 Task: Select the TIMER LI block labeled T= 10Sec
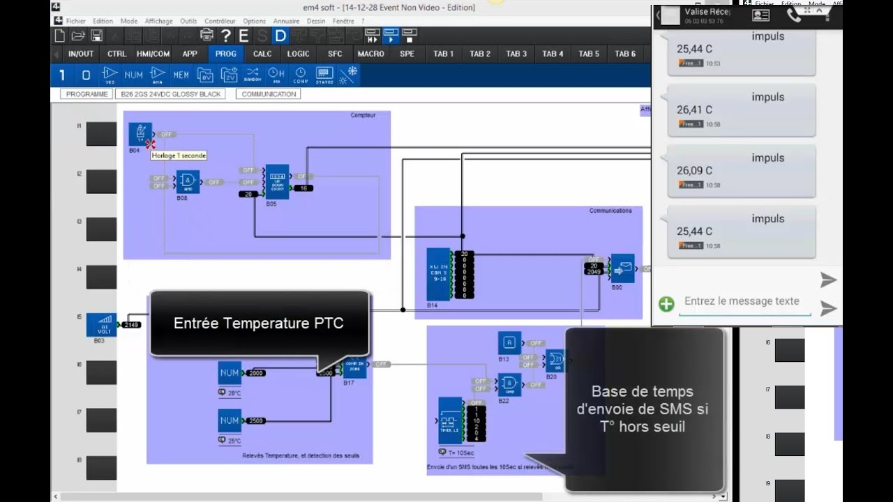[x=450, y=420]
